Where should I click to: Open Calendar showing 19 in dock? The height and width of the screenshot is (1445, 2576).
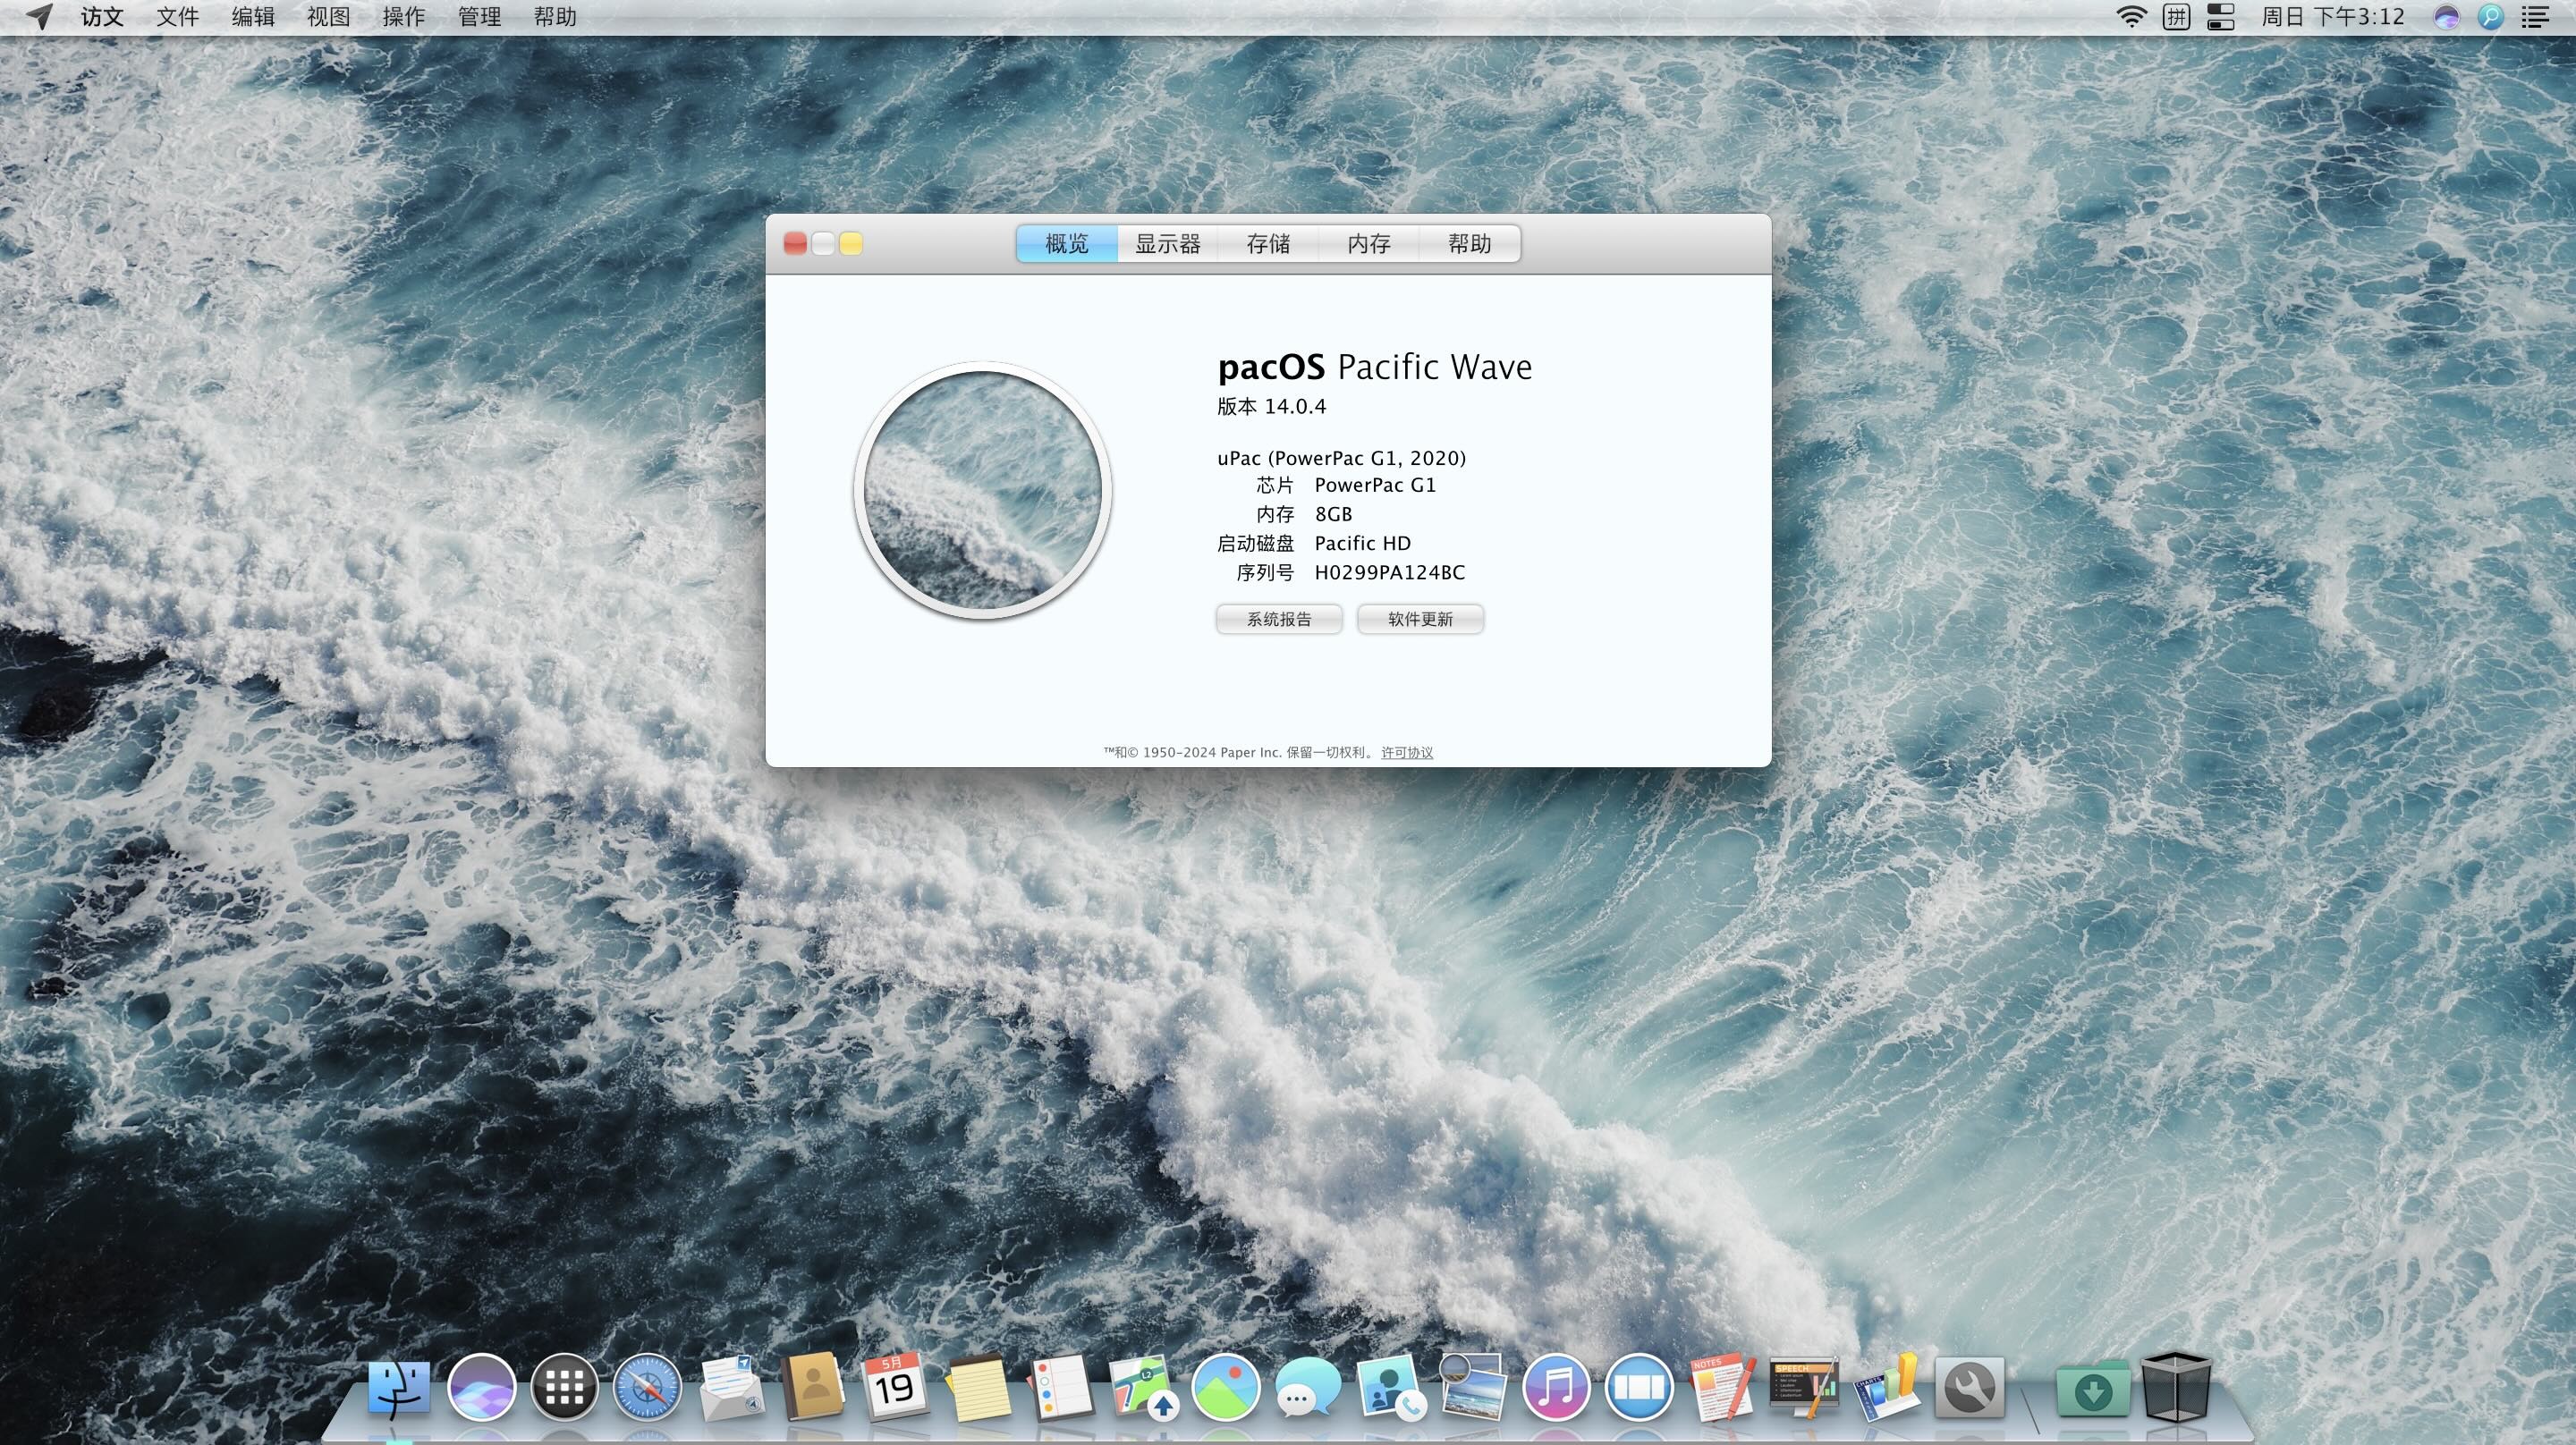click(895, 1387)
